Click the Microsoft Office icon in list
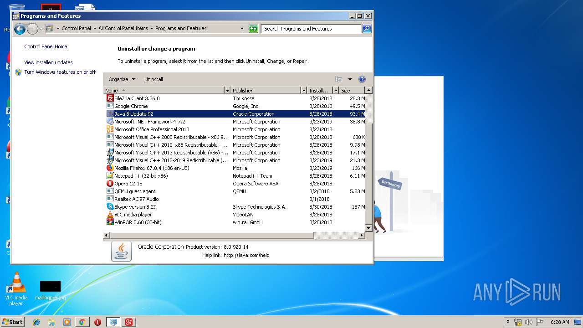 (110, 129)
